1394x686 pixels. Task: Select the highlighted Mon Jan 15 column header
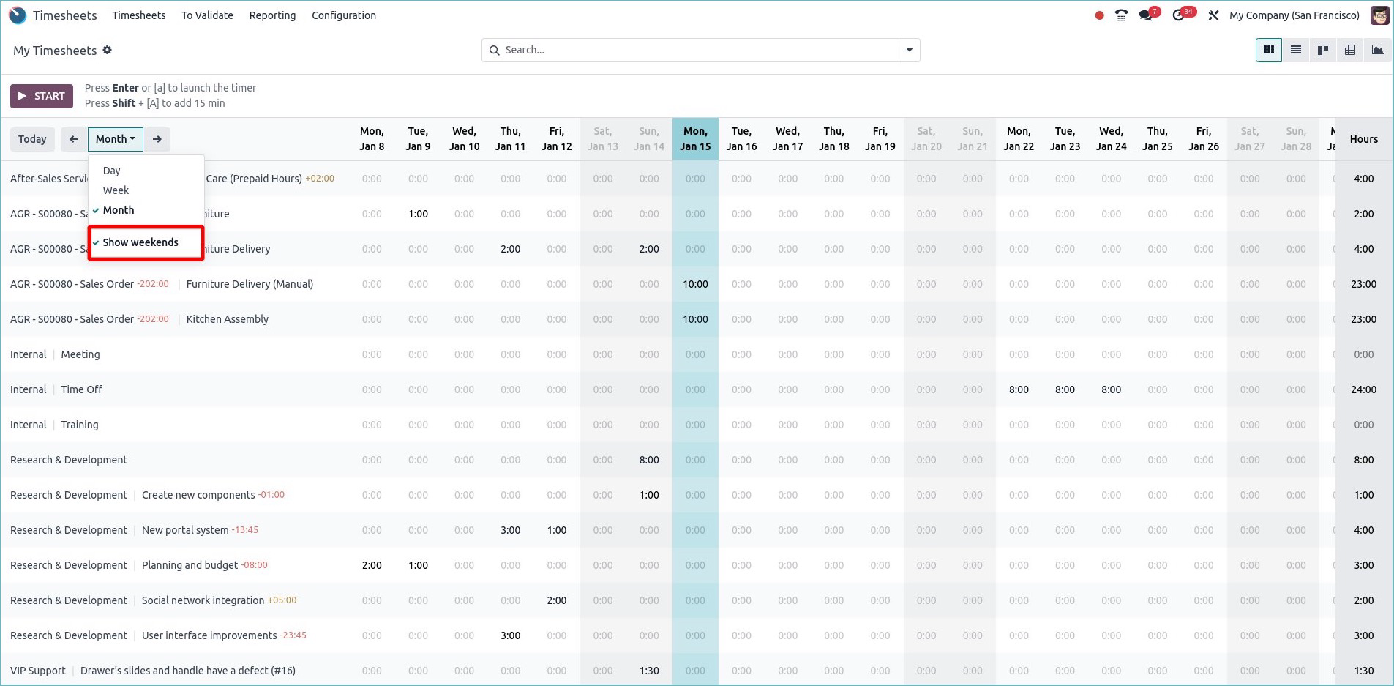(694, 138)
